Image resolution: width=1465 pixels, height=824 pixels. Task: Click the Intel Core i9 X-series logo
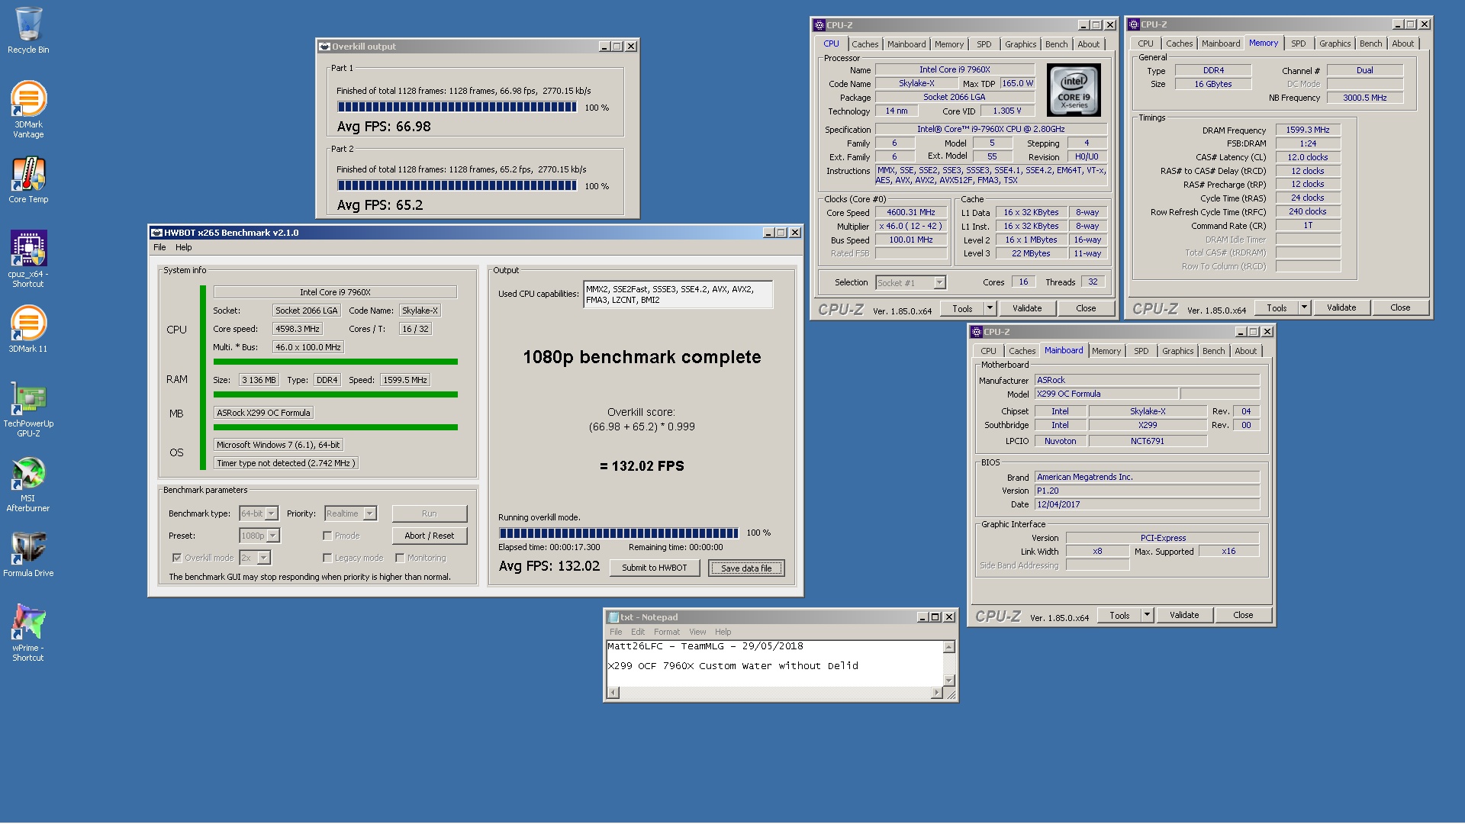[x=1074, y=91]
